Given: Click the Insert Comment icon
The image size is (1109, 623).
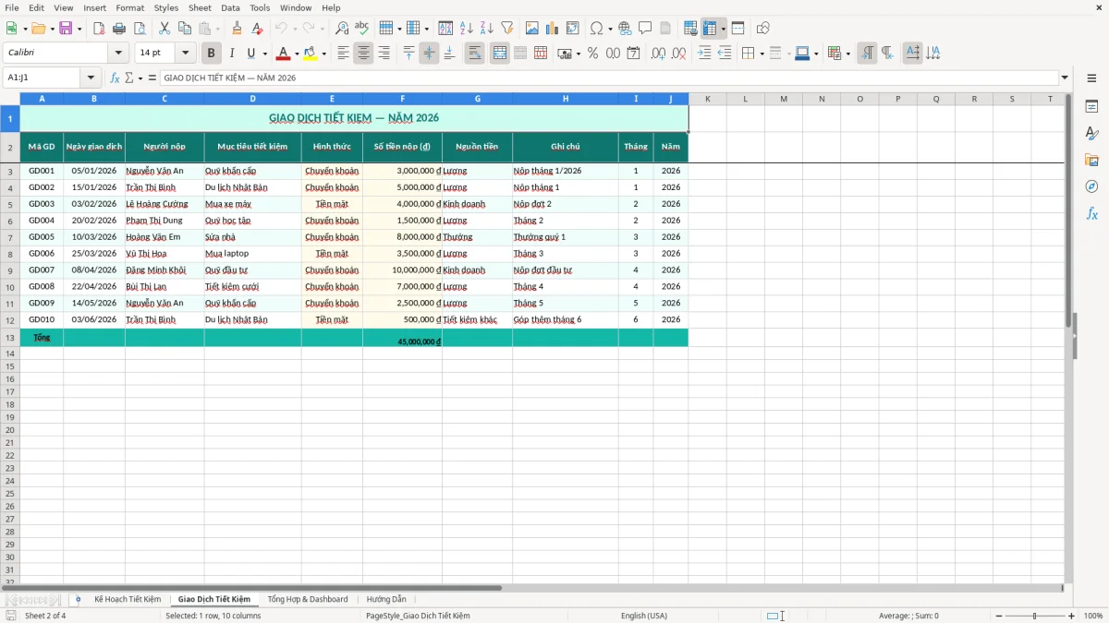Looking at the screenshot, I should [x=645, y=29].
